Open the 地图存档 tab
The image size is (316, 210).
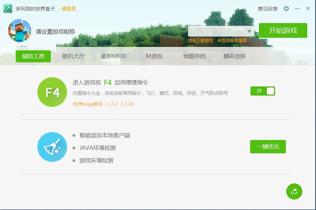(x=194, y=56)
